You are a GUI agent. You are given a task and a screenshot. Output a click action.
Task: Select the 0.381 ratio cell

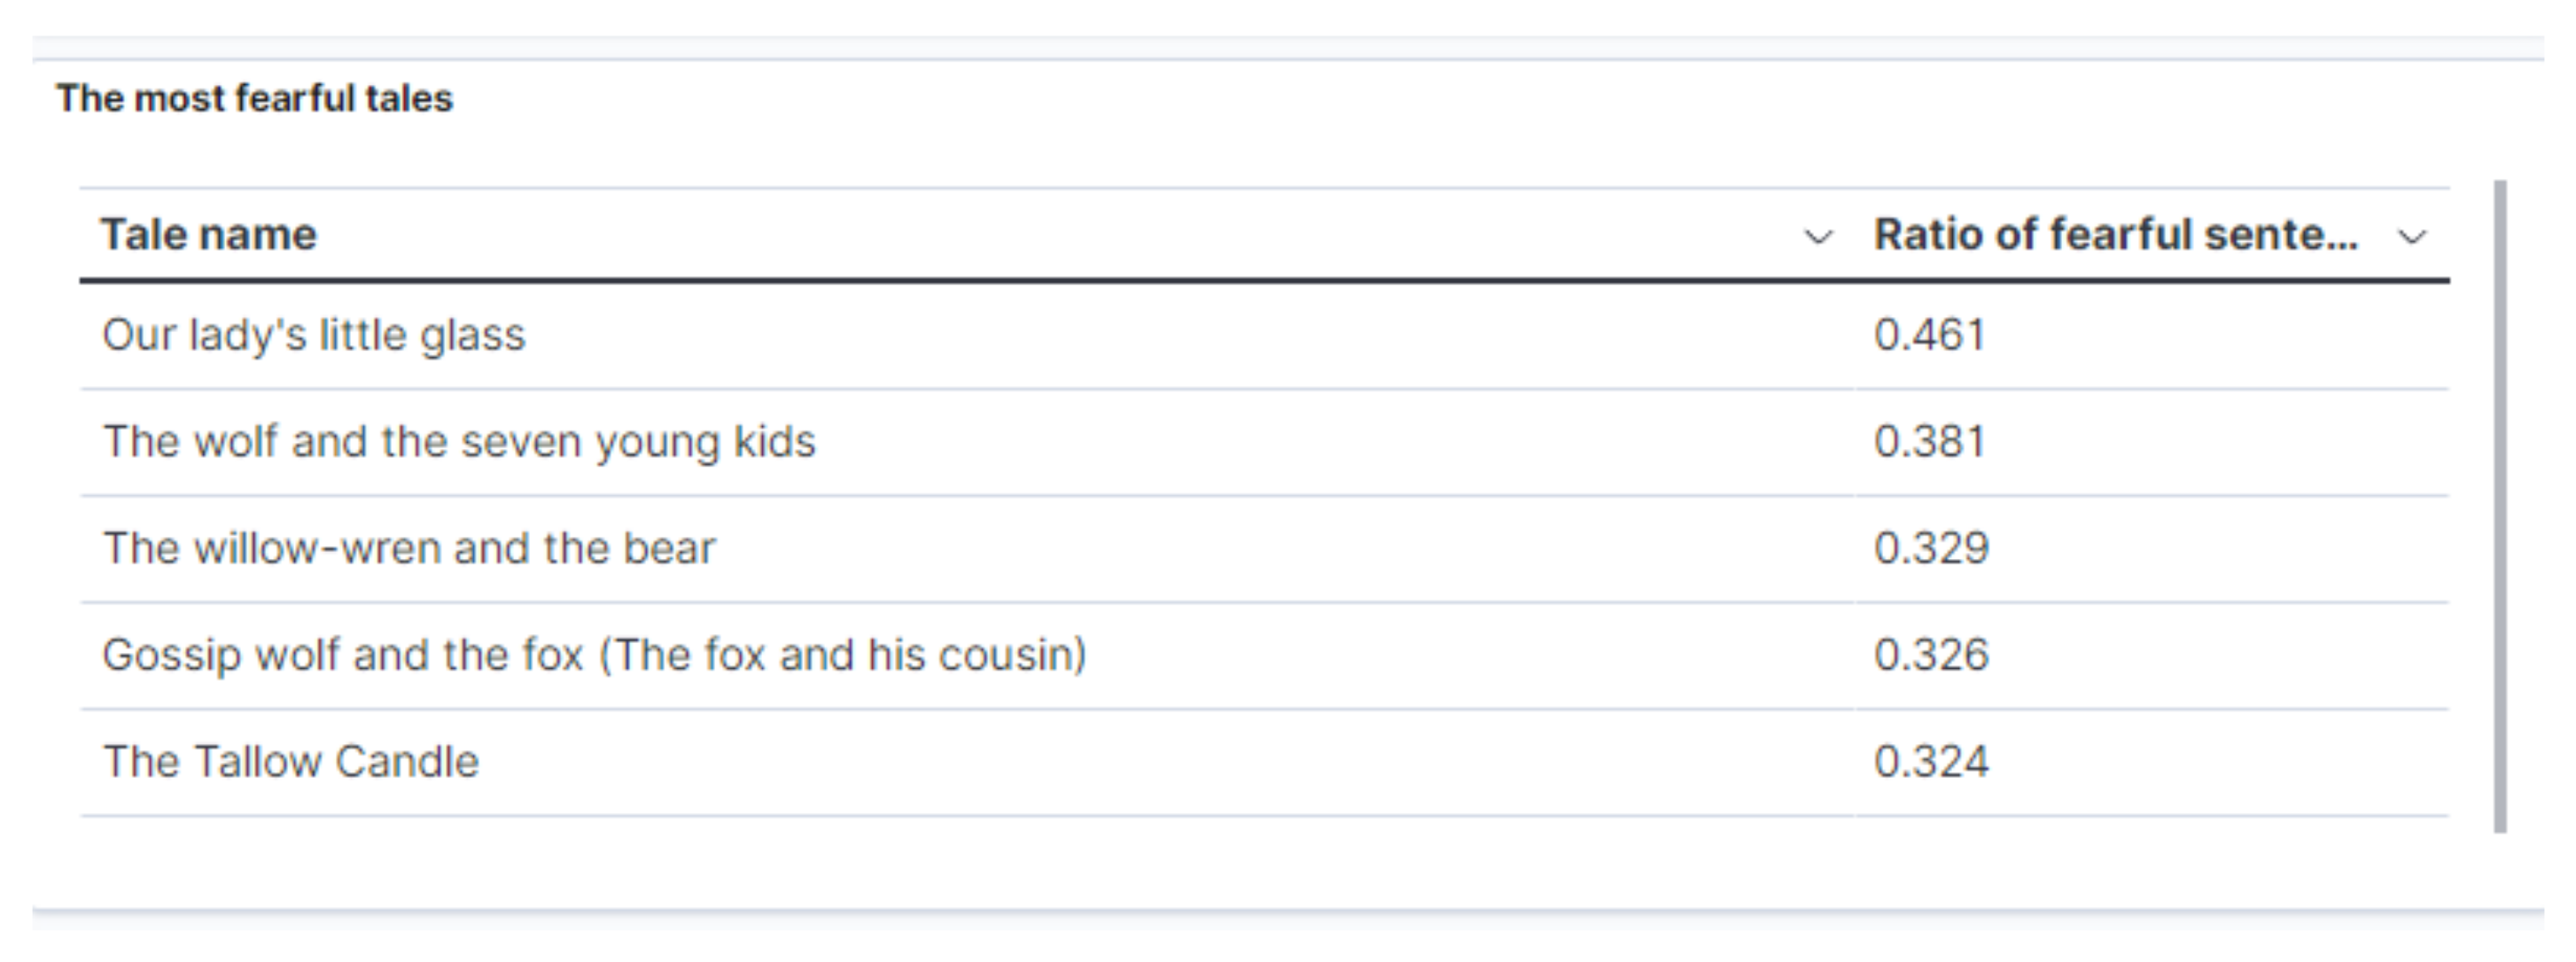click(1929, 442)
